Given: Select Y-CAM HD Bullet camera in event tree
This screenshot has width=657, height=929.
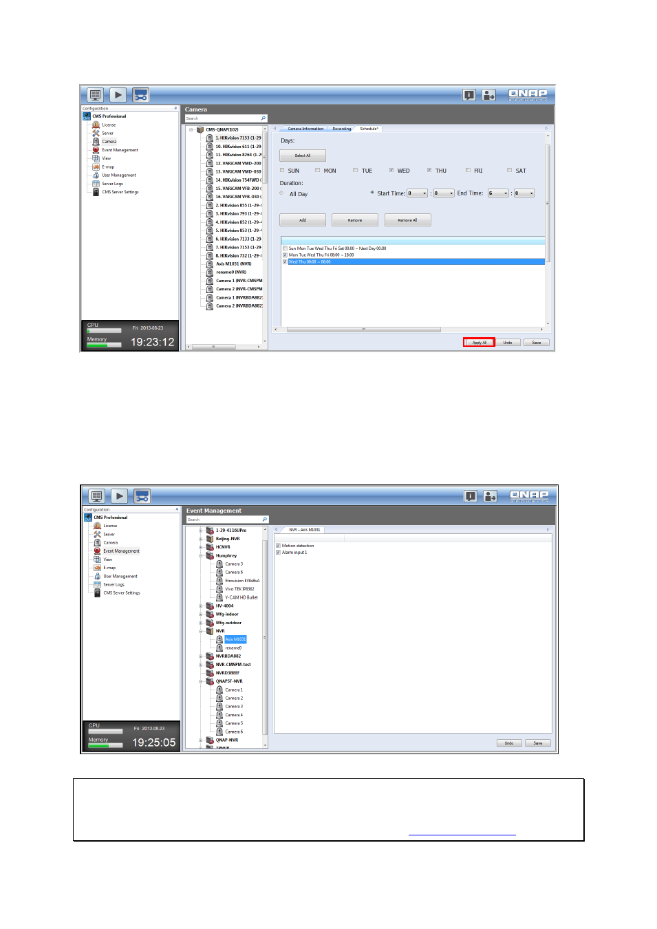Looking at the screenshot, I should [x=241, y=597].
